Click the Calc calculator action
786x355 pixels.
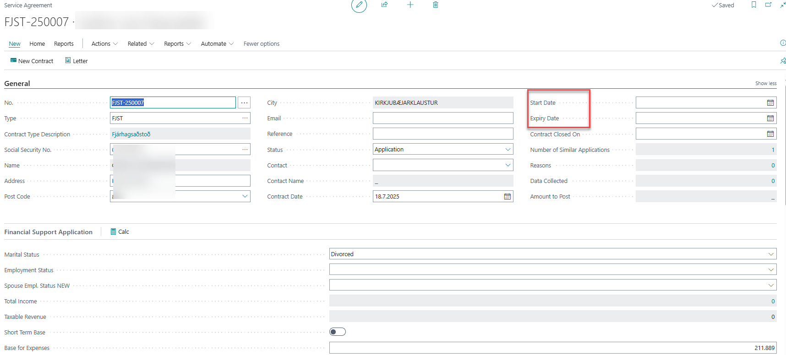(x=120, y=232)
